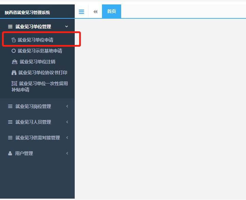246x200 pixels.
Task: Open 就业见习单位注销 entry
Action: click(37, 62)
